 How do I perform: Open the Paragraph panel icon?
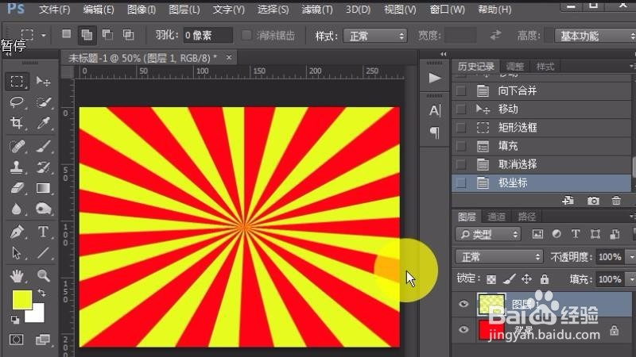pos(434,132)
